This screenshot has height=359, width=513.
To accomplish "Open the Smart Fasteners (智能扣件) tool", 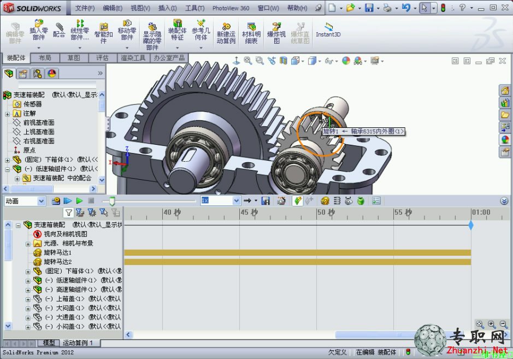I will (x=103, y=33).
